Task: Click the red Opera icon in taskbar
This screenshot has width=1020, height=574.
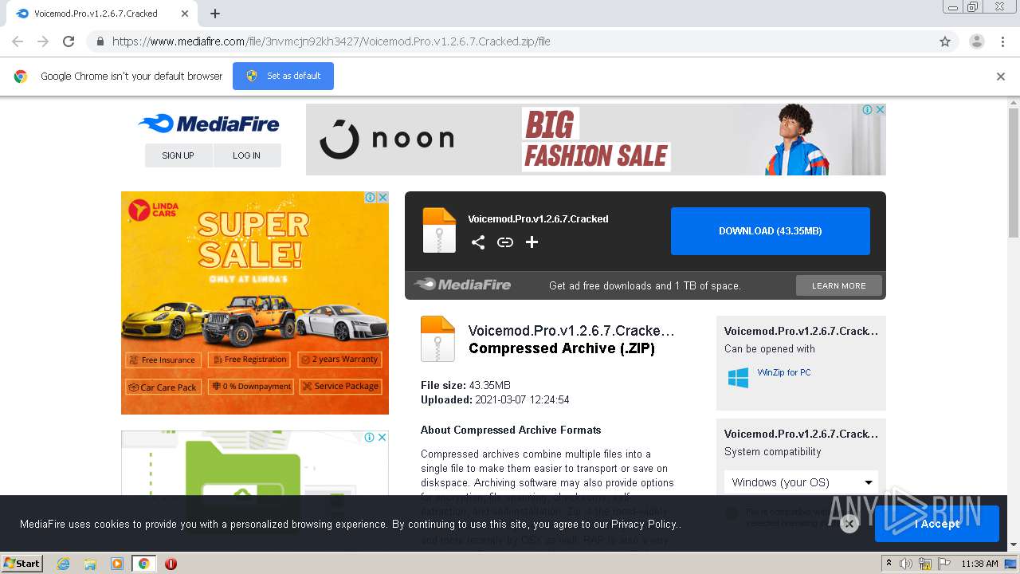Action: tap(171, 564)
